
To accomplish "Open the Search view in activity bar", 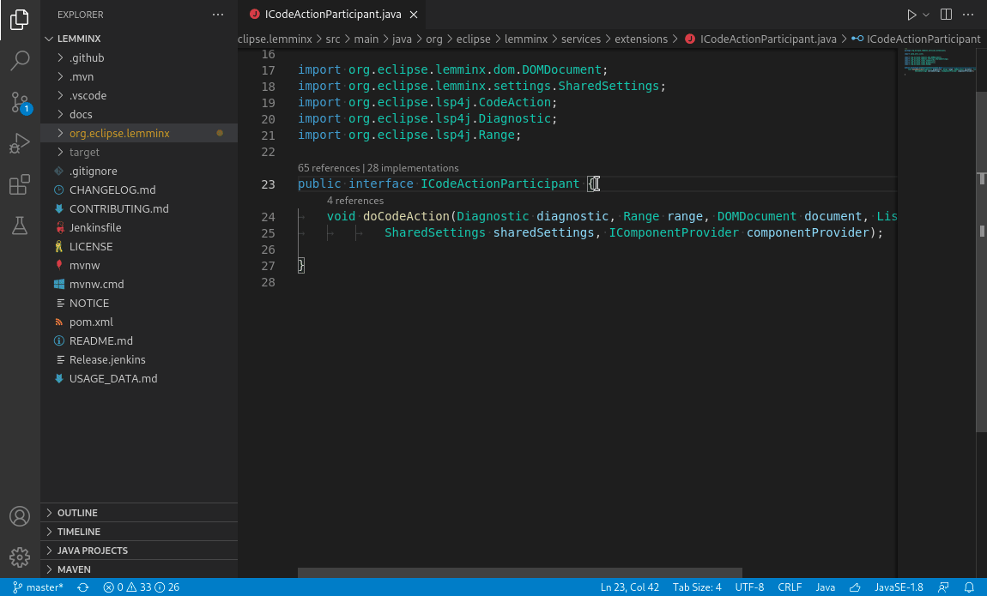I will [x=20, y=61].
